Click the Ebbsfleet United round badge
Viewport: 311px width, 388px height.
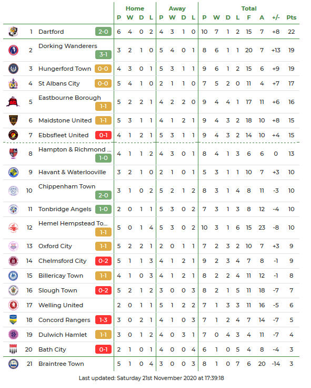tap(13, 135)
